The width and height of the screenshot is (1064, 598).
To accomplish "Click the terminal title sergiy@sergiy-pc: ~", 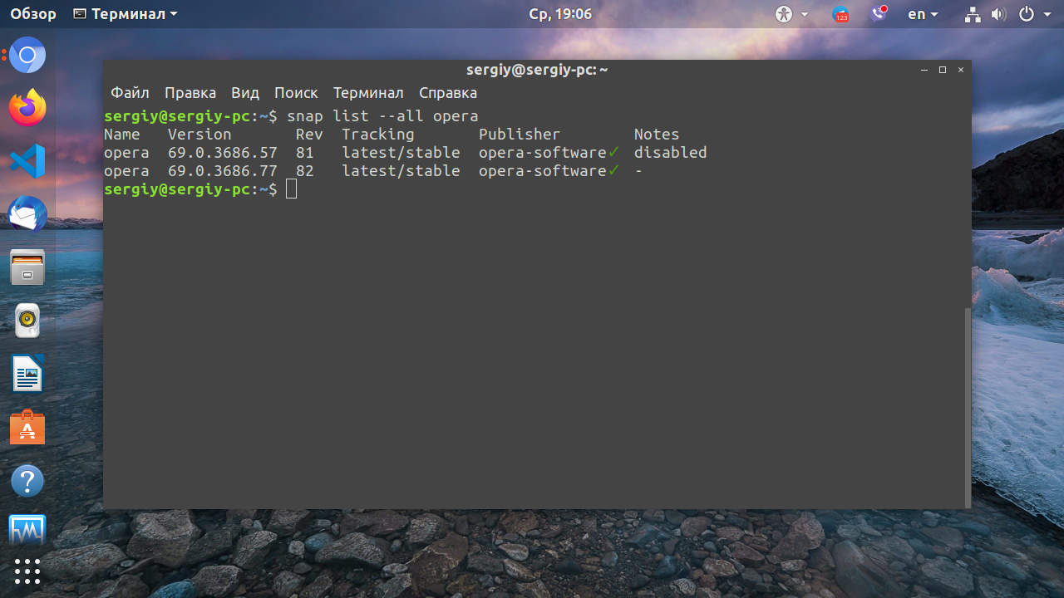I will click(x=537, y=70).
